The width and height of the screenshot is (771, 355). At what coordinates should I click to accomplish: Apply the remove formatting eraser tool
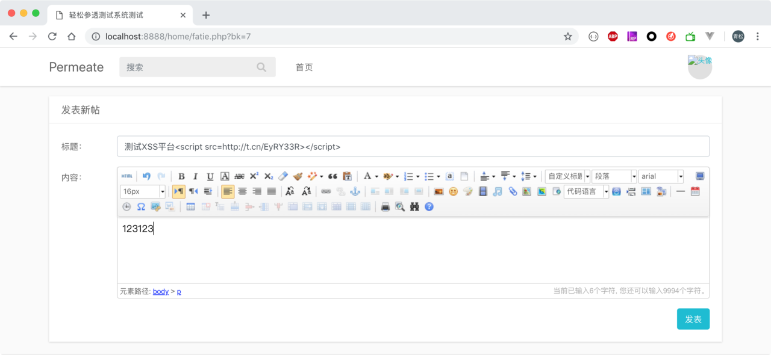click(283, 176)
